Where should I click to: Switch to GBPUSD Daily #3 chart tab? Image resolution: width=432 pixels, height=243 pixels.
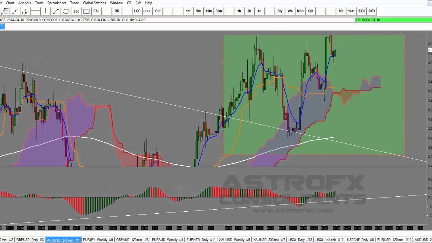point(30,240)
